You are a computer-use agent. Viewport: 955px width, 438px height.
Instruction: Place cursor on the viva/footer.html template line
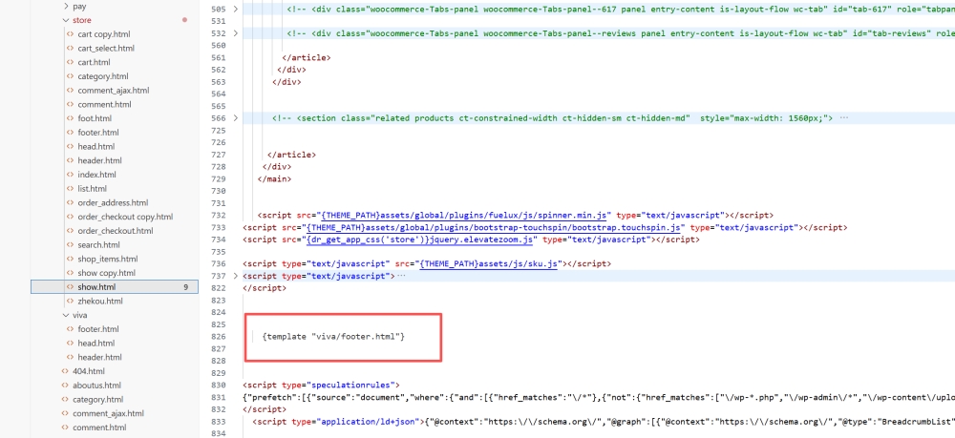[333, 337]
